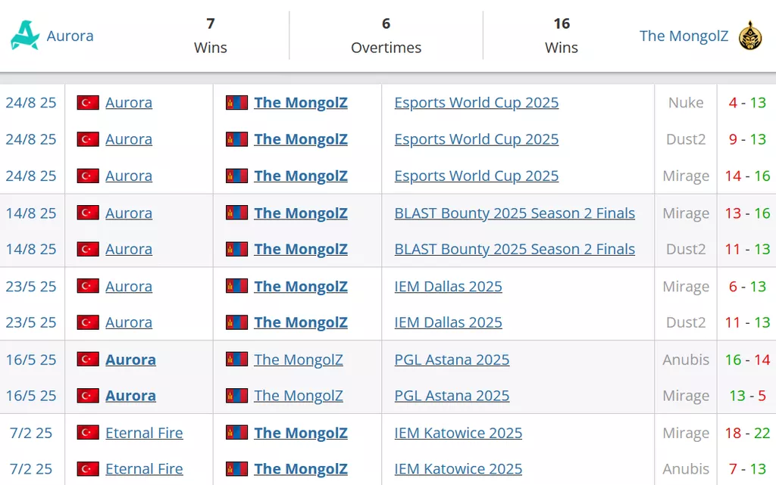Click the 16 - 14 Anubis score result
The width and height of the screenshot is (776, 485).
pyautogui.click(x=747, y=360)
